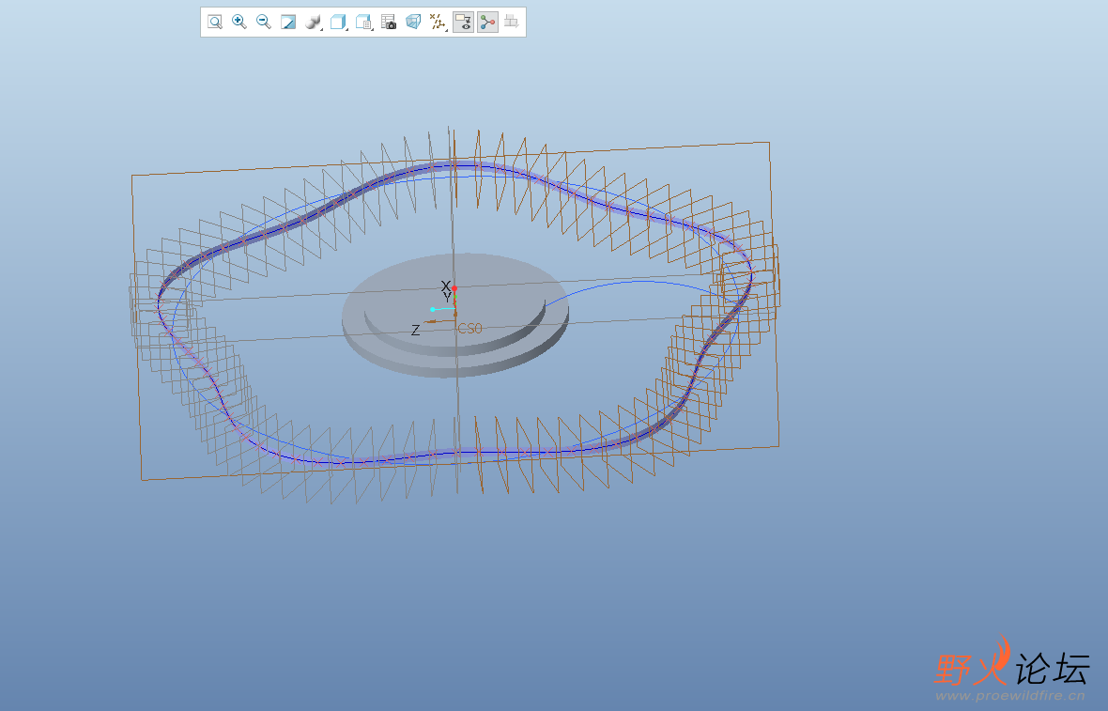
Task: Open datum display filters dropdown
Action: [x=438, y=22]
